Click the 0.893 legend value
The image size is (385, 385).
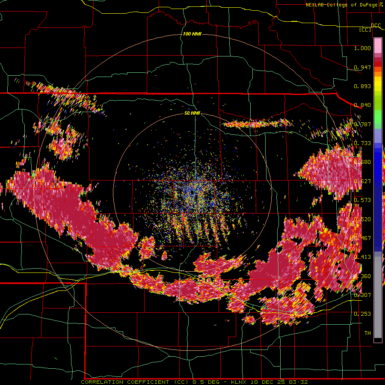(x=362, y=86)
